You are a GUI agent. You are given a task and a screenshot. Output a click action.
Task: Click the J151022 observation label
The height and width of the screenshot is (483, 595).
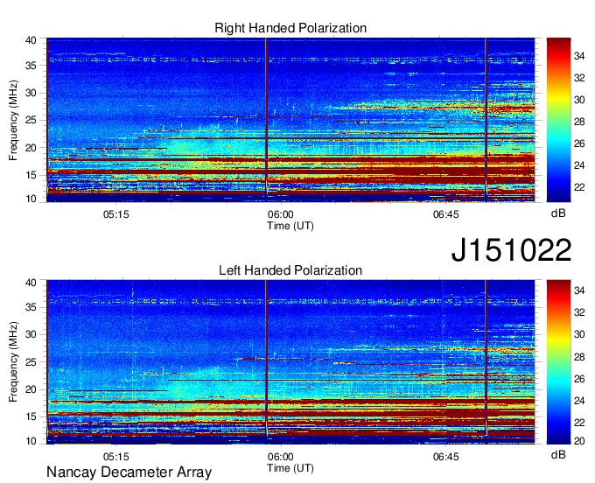pos(511,249)
